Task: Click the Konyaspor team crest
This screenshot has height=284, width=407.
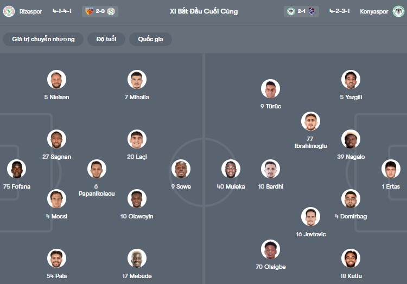Action: click(398, 11)
